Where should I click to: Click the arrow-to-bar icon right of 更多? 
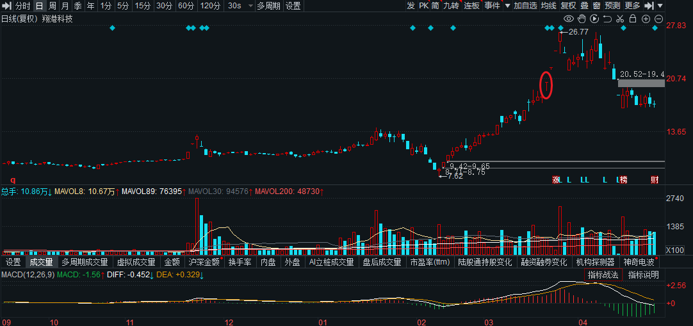click(x=649, y=6)
